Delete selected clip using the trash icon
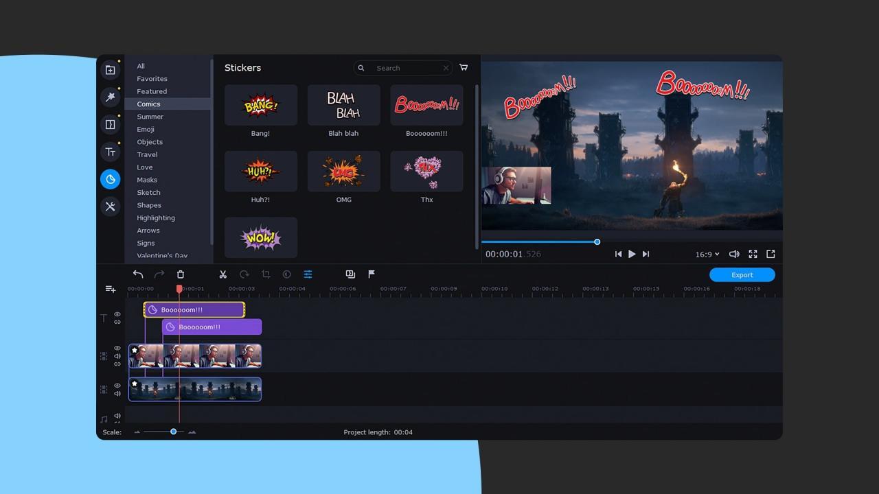This screenshot has height=494, width=879. tap(180, 274)
